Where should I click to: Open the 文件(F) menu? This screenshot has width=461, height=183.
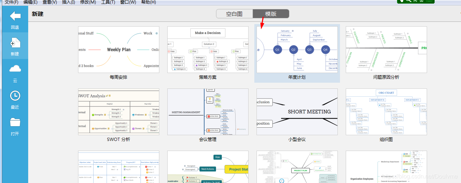tap(11, 2)
